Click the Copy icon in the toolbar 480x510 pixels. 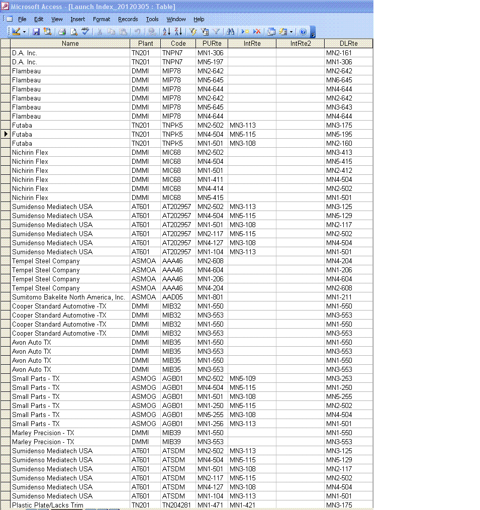(x=111, y=32)
